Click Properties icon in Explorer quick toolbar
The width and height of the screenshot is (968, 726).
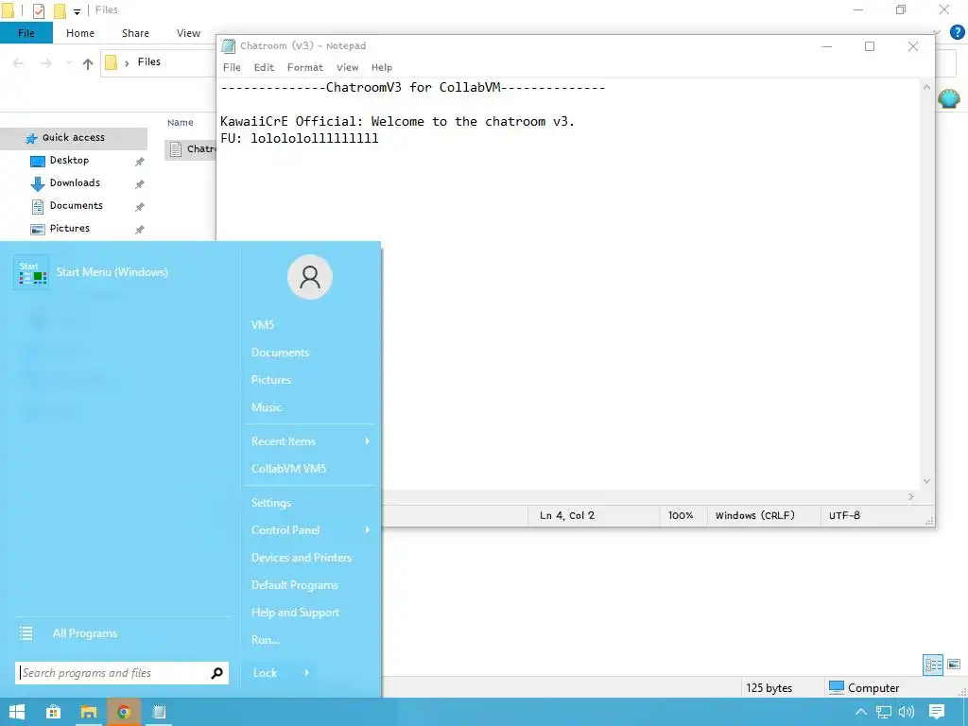(x=38, y=10)
